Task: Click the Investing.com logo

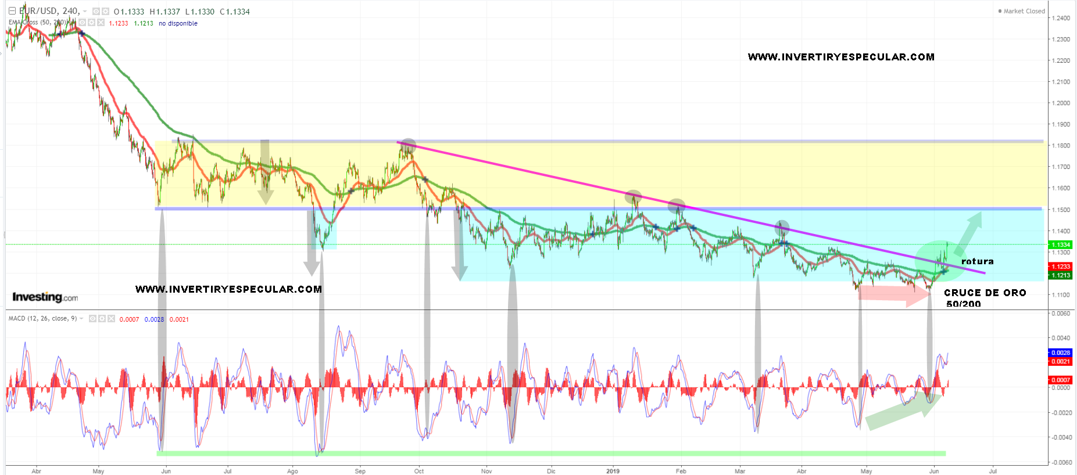Action: (x=45, y=297)
